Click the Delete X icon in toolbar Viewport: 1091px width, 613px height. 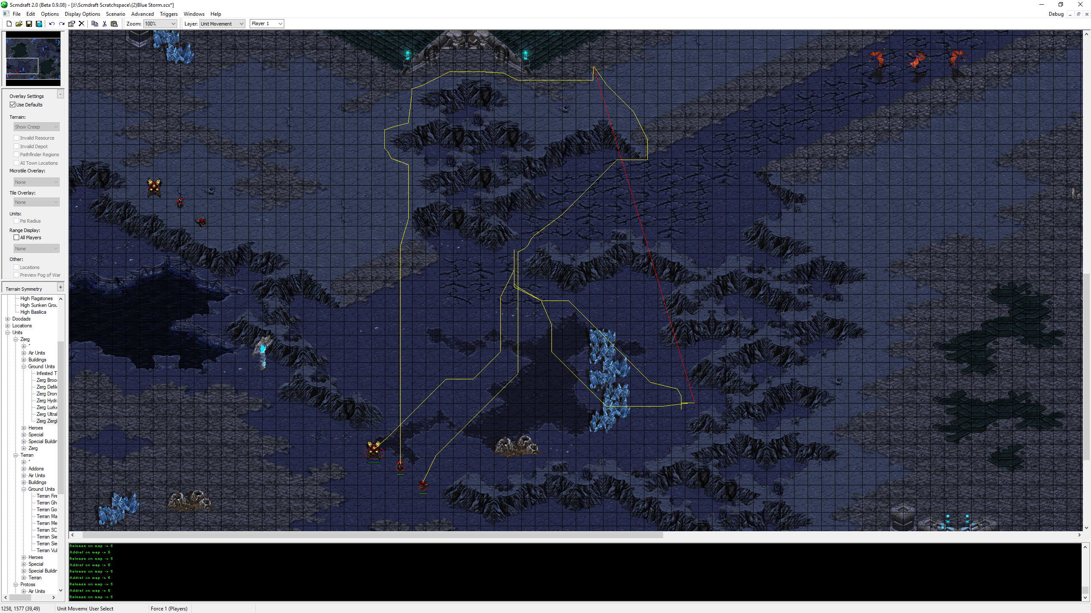tap(81, 24)
